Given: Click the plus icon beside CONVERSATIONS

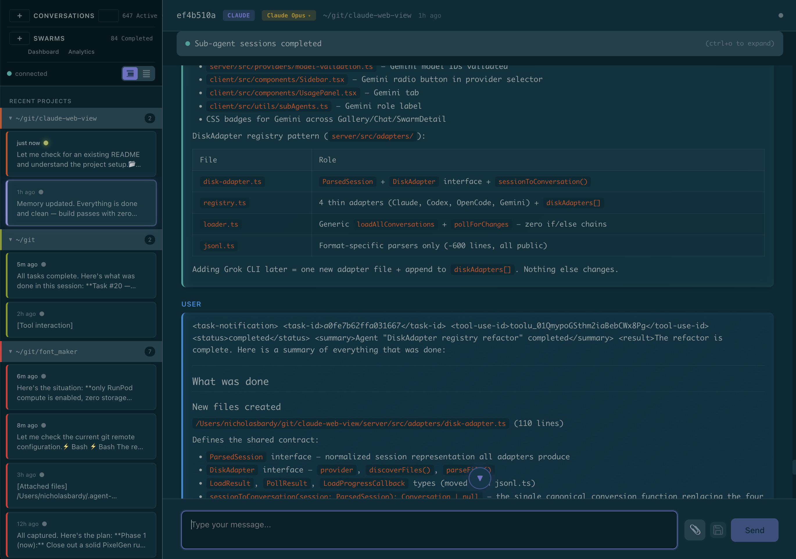Looking at the screenshot, I should (19, 16).
